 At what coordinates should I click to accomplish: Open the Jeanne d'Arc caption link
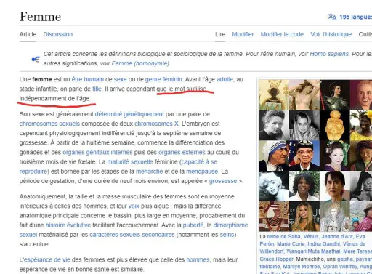click(337, 237)
